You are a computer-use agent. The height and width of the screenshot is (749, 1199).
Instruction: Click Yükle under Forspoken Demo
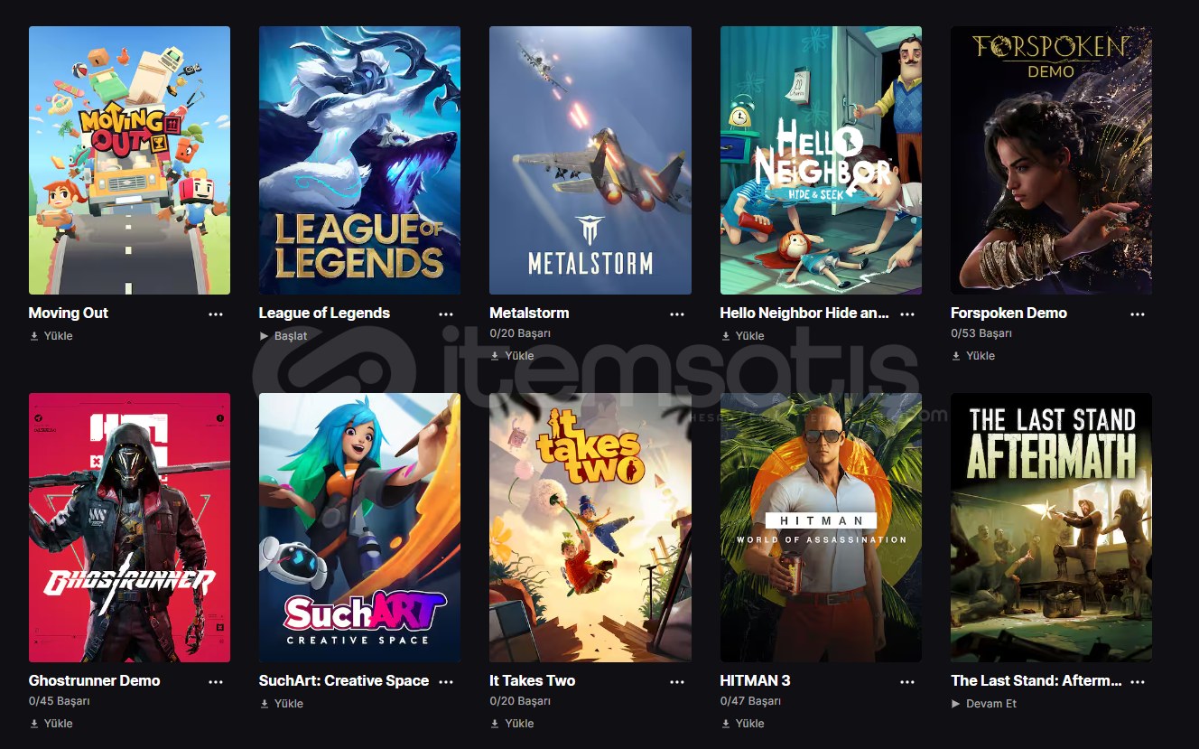[981, 356]
